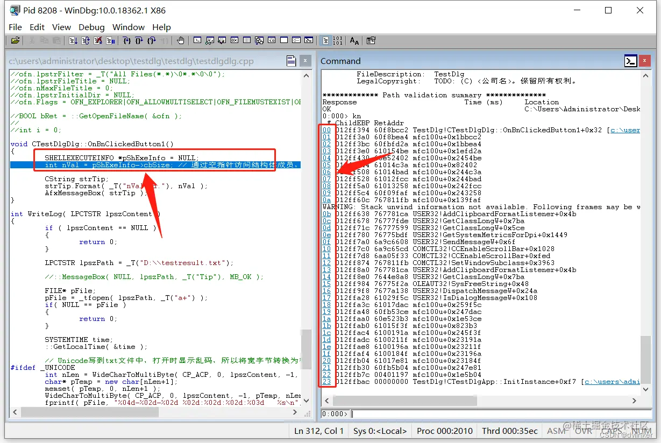Screen dimensions: 661x443
Task: Open the Edit menu
Action: click(x=37, y=27)
